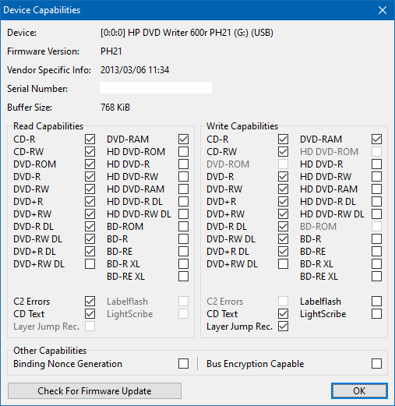Toggle Binding Nonce Generation checkbox
The width and height of the screenshot is (395, 406).
click(183, 363)
